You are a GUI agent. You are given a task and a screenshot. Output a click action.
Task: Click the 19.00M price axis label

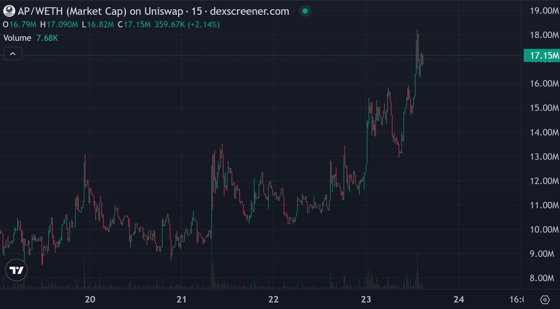click(x=544, y=11)
